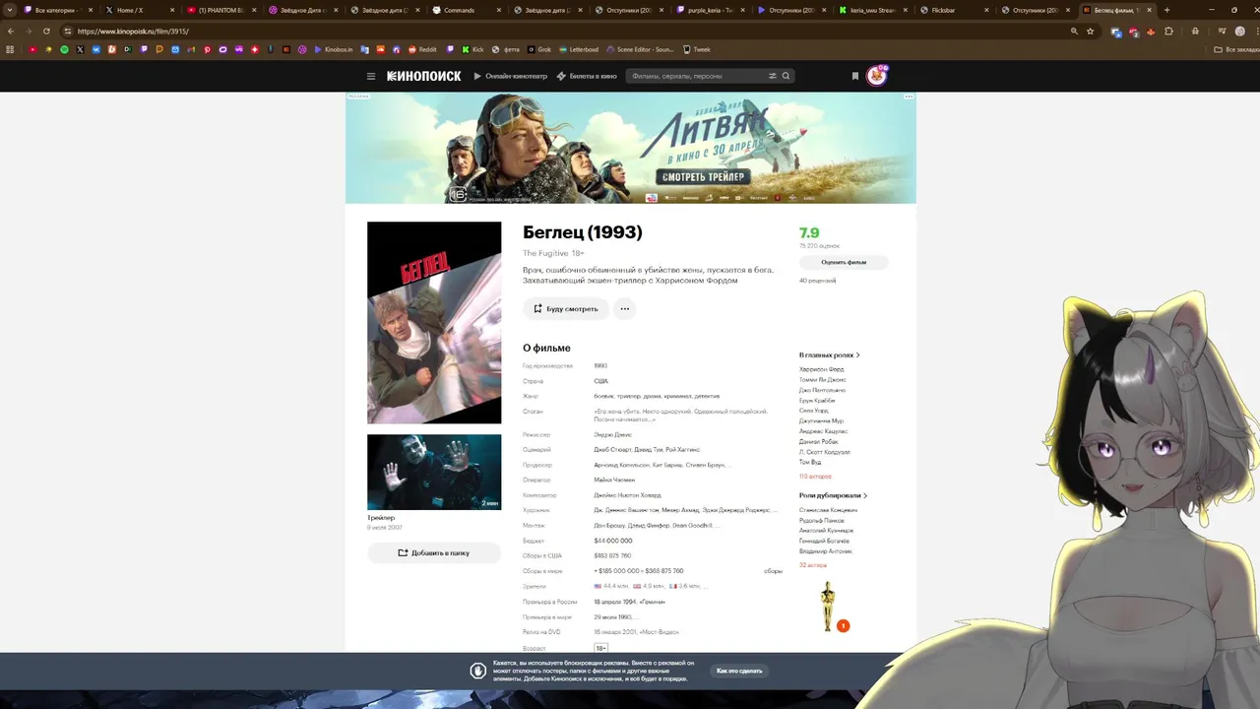Open Онлайн-кинотеатр section
Viewport: 1260px width, 709px height.
[x=510, y=76]
